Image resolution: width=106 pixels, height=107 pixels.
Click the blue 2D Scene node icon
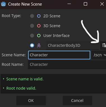39,16
